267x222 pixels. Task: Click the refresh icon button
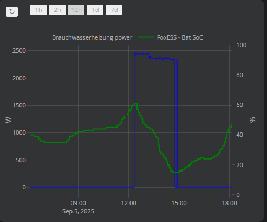tap(12, 11)
